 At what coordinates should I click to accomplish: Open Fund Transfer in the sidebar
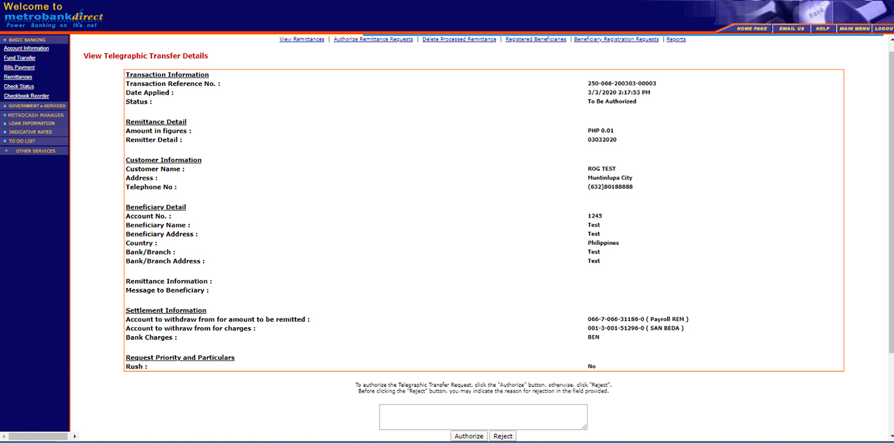click(x=18, y=57)
